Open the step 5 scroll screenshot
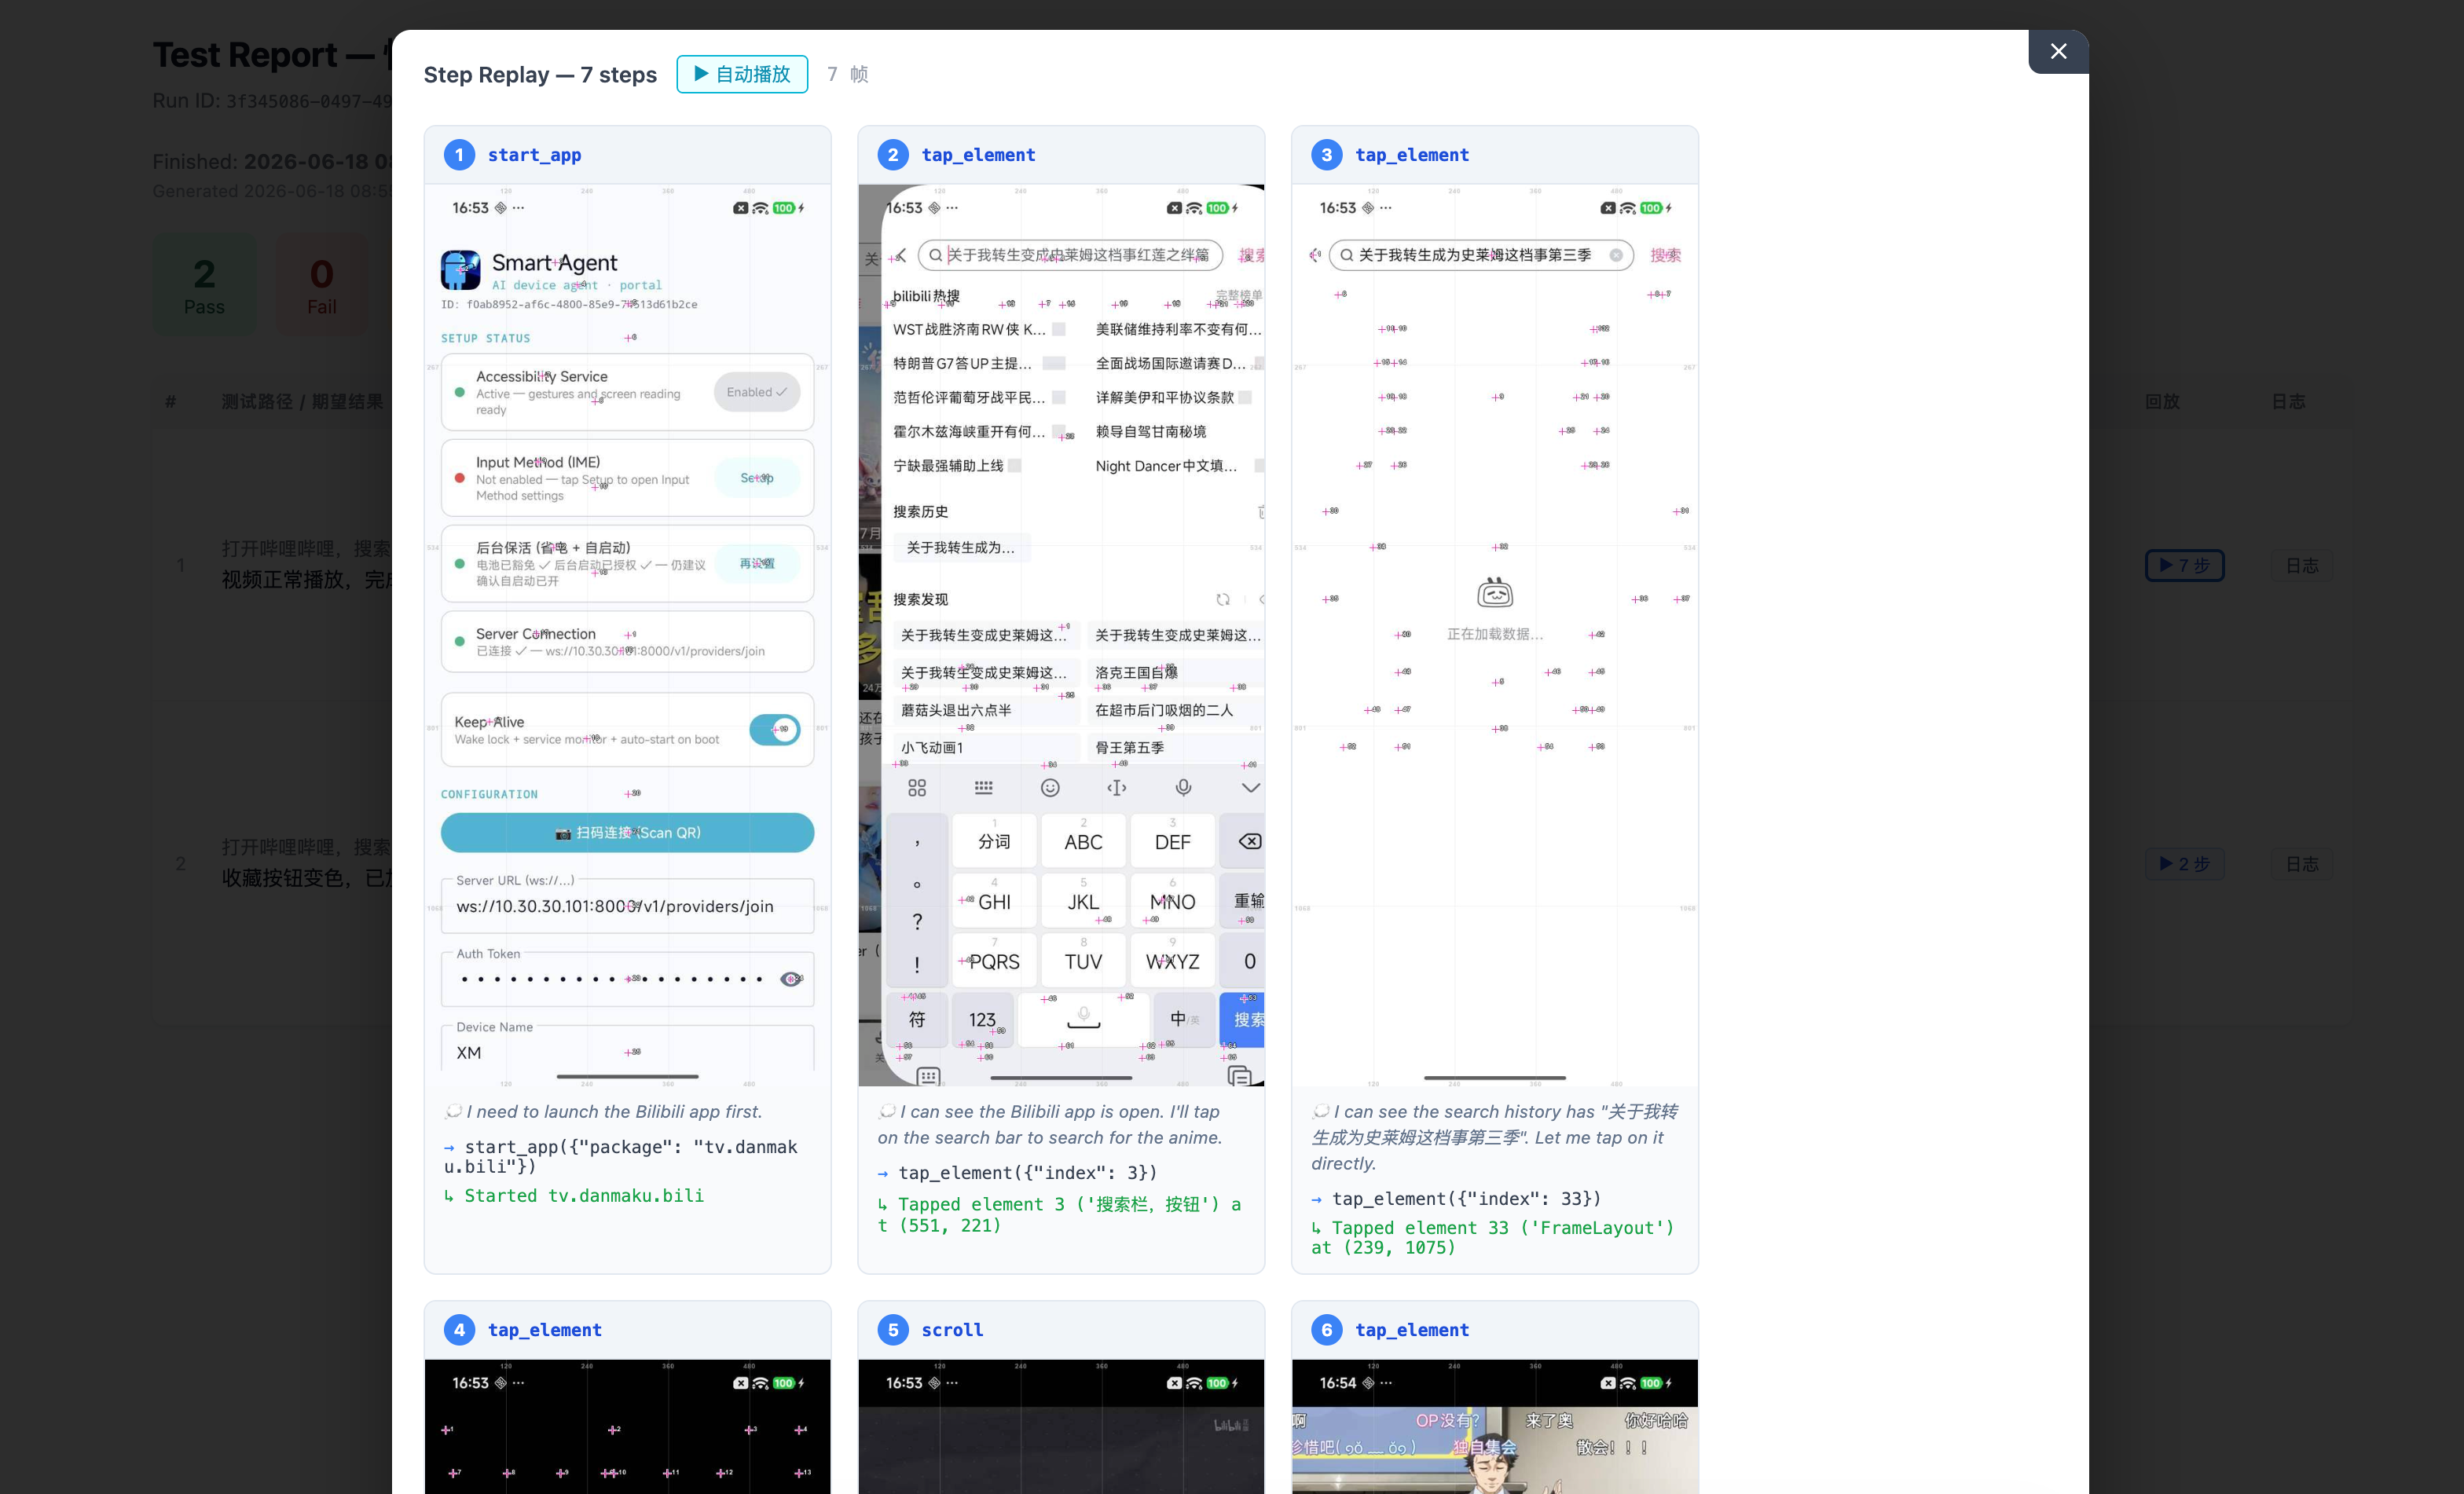The image size is (2464, 1494). 1061,1426
